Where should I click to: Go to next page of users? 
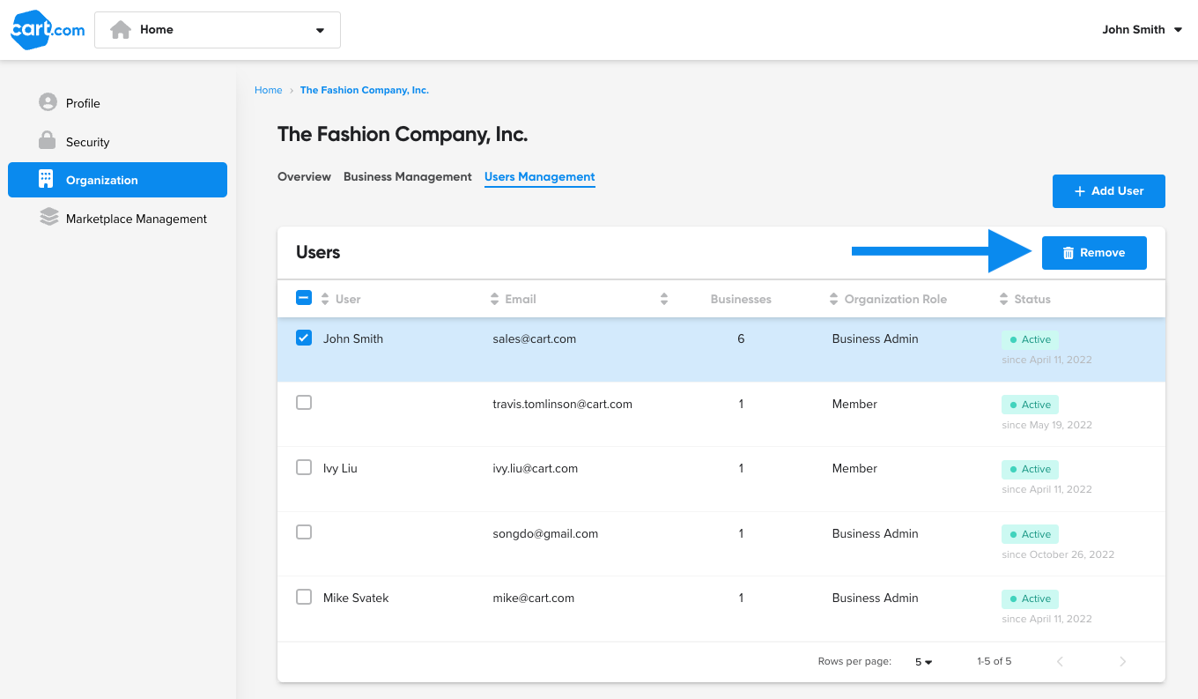1122,661
